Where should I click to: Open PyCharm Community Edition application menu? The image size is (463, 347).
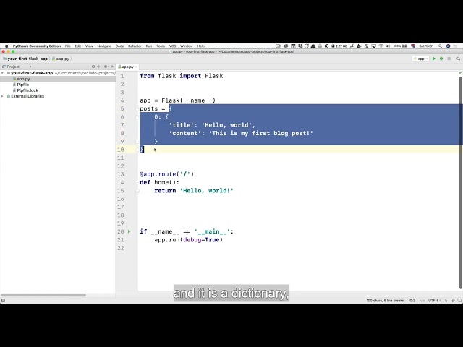point(37,46)
